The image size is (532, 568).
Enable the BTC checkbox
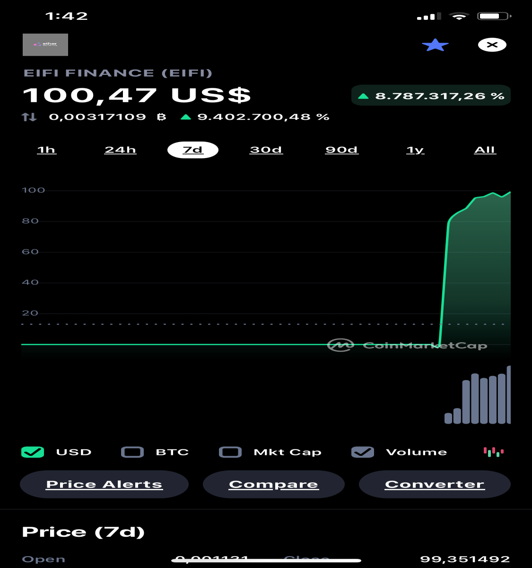coord(132,452)
